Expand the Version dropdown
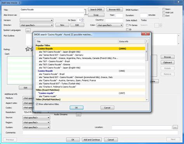Viewport: 184px width, 144px height. (x=36, y=20)
